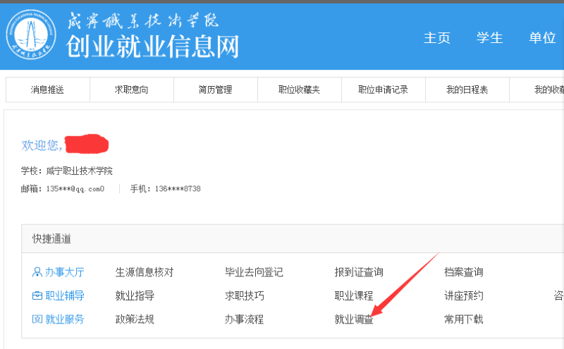Image resolution: width=564 pixels, height=349 pixels.
Task: Open the 单位 navigation item
Action: coord(542,38)
